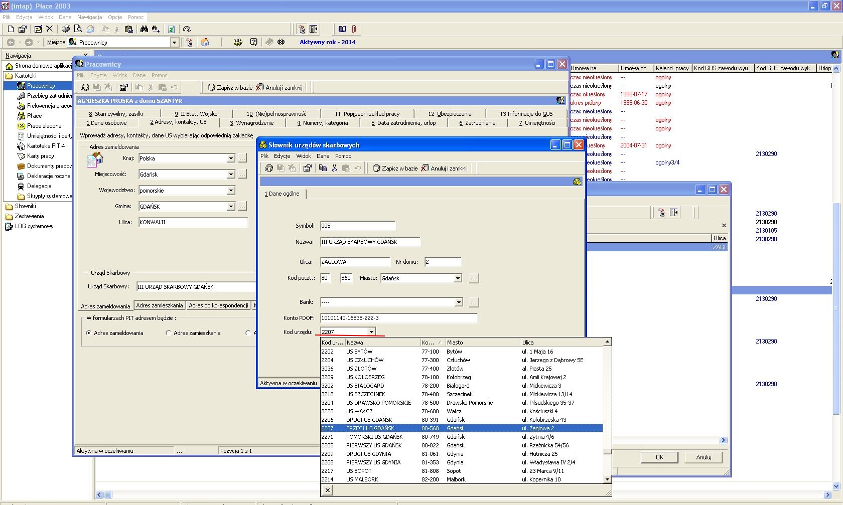Click the help question mark icon
Image resolution: width=843 pixels, height=505 pixels.
[254, 42]
